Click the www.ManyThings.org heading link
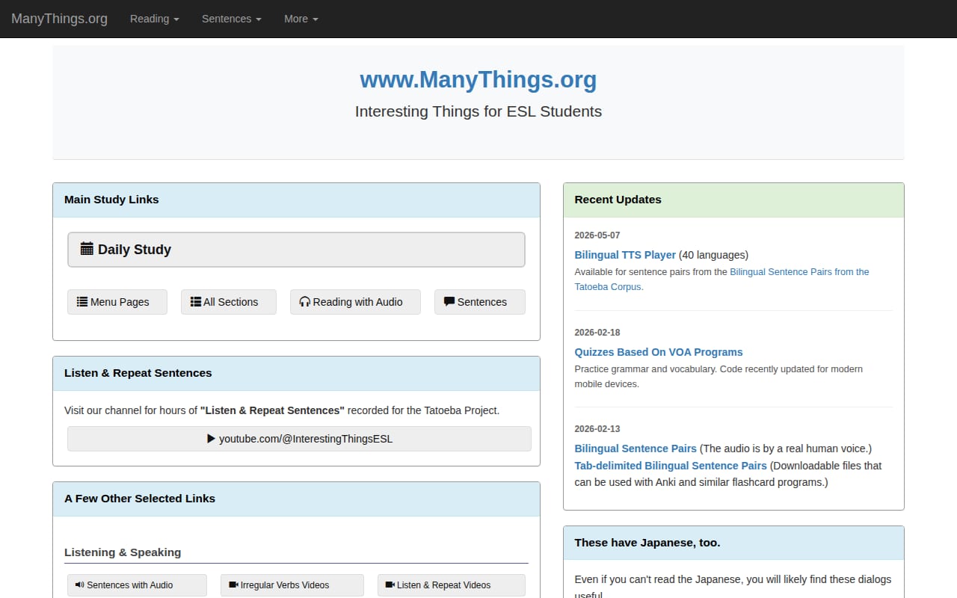Screen dimensions: 957x598 (x=478, y=79)
